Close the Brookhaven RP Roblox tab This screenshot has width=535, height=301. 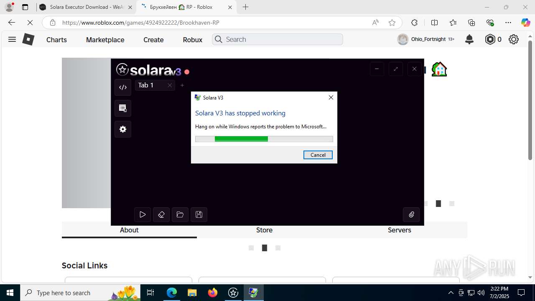pyautogui.click(x=230, y=7)
